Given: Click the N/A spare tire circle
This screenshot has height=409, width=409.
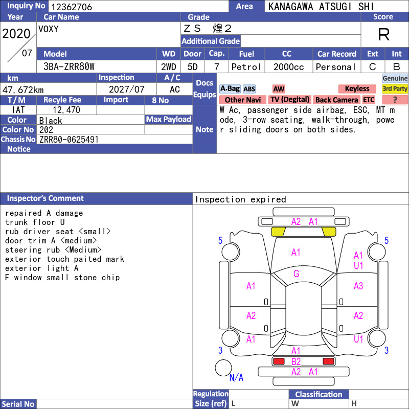Looking at the screenshot, I should tap(223, 368).
